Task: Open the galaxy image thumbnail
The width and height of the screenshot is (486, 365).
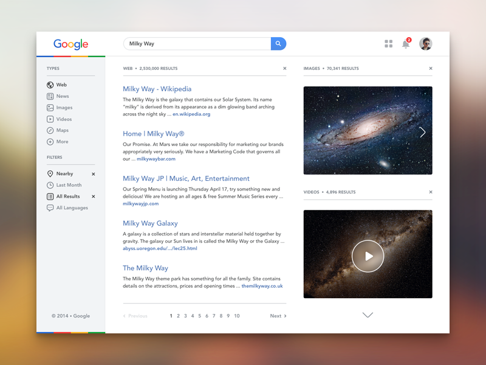Action: (x=368, y=130)
